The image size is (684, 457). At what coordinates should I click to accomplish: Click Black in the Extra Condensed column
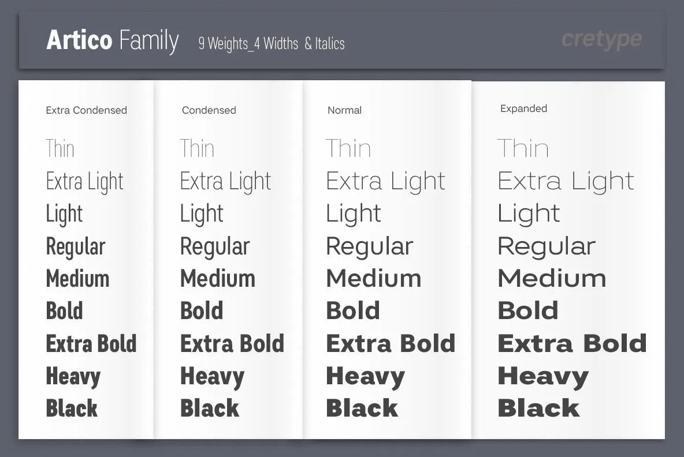click(x=72, y=409)
